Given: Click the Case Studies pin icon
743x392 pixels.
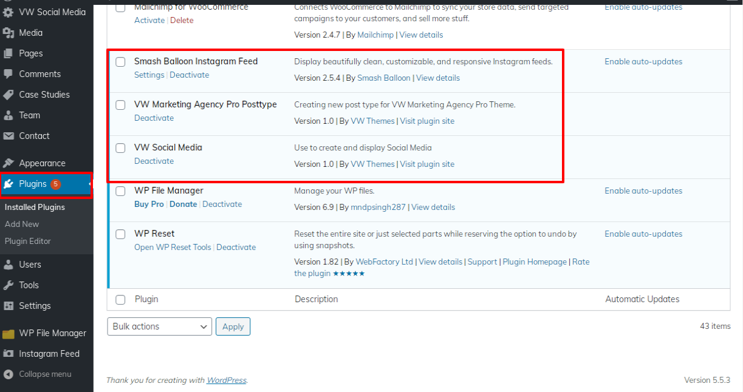Looking at the screenshot, I should point(9,95).
